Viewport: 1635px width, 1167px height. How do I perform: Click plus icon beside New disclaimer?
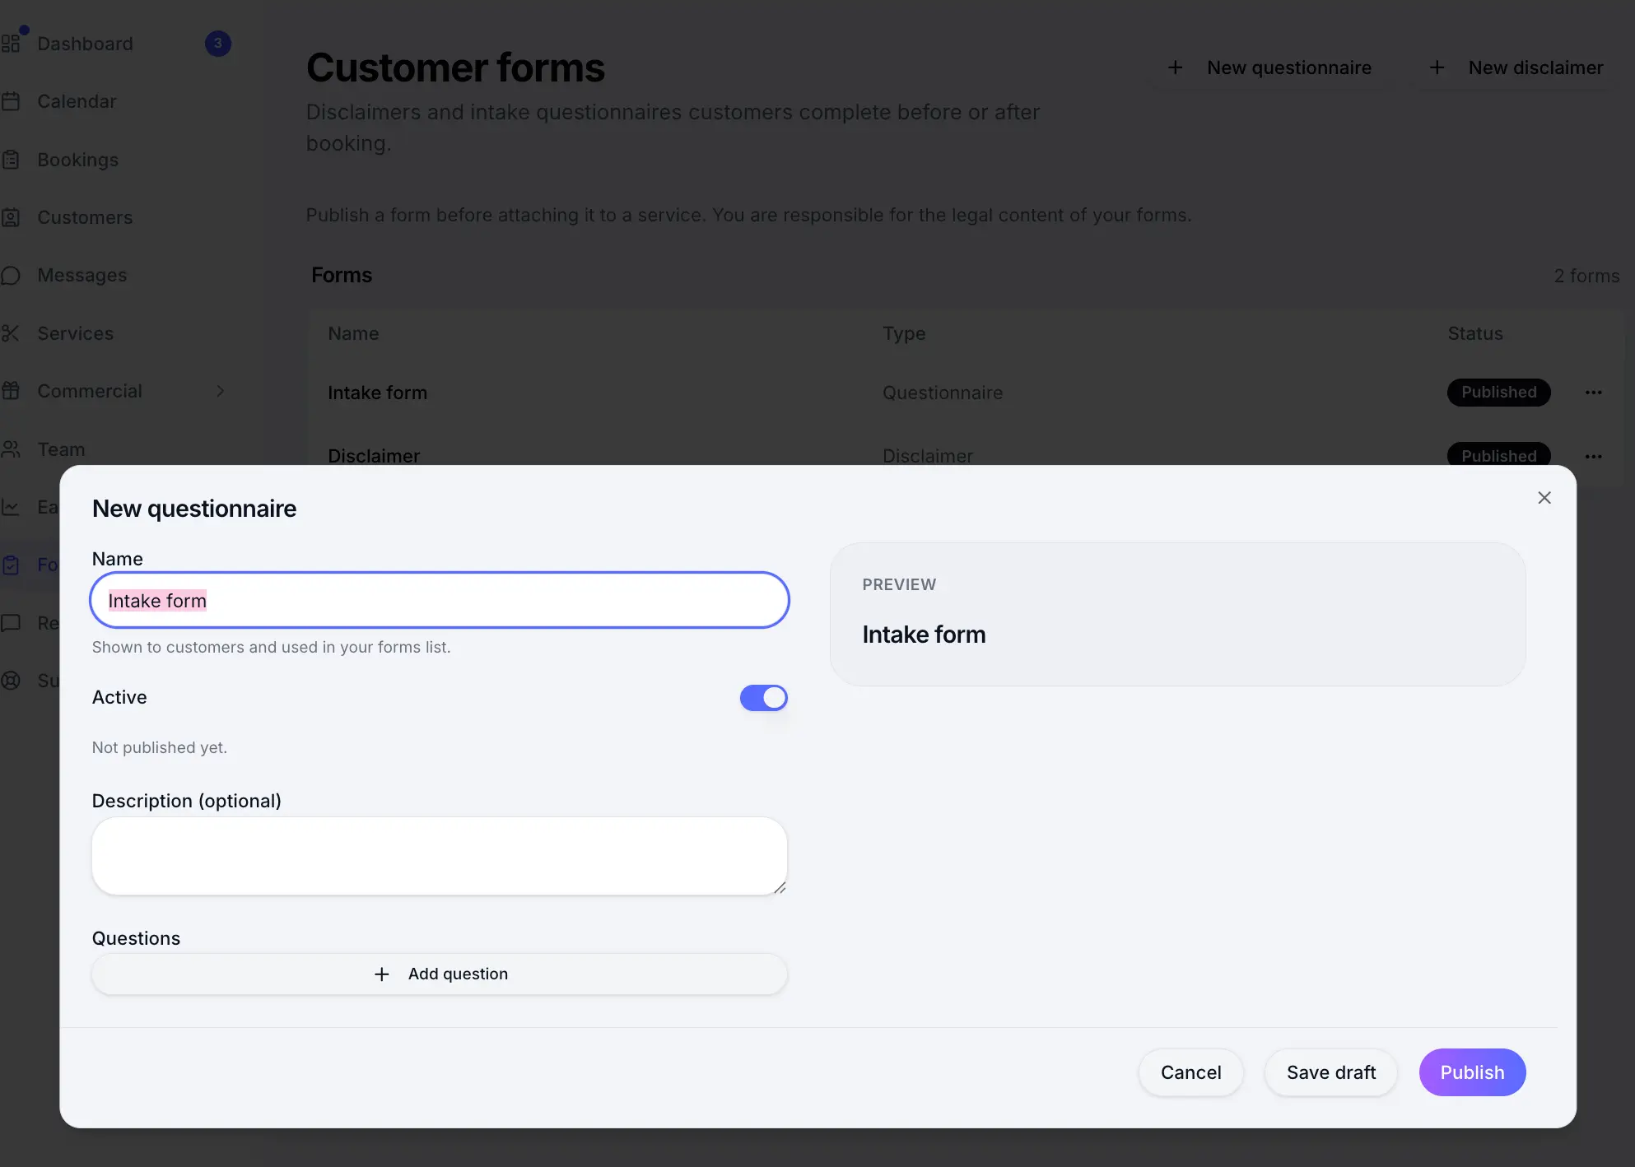(1437, 67)
